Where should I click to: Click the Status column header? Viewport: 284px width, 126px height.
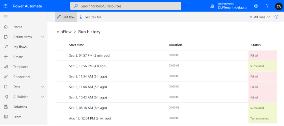tap(256, 45)
